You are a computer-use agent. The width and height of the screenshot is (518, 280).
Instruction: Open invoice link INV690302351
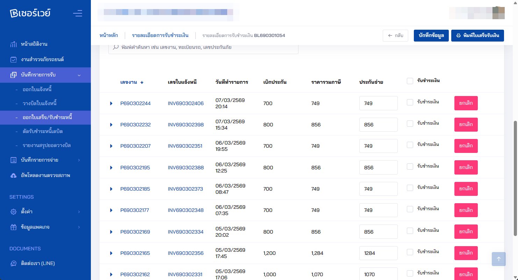pos(185,146)
